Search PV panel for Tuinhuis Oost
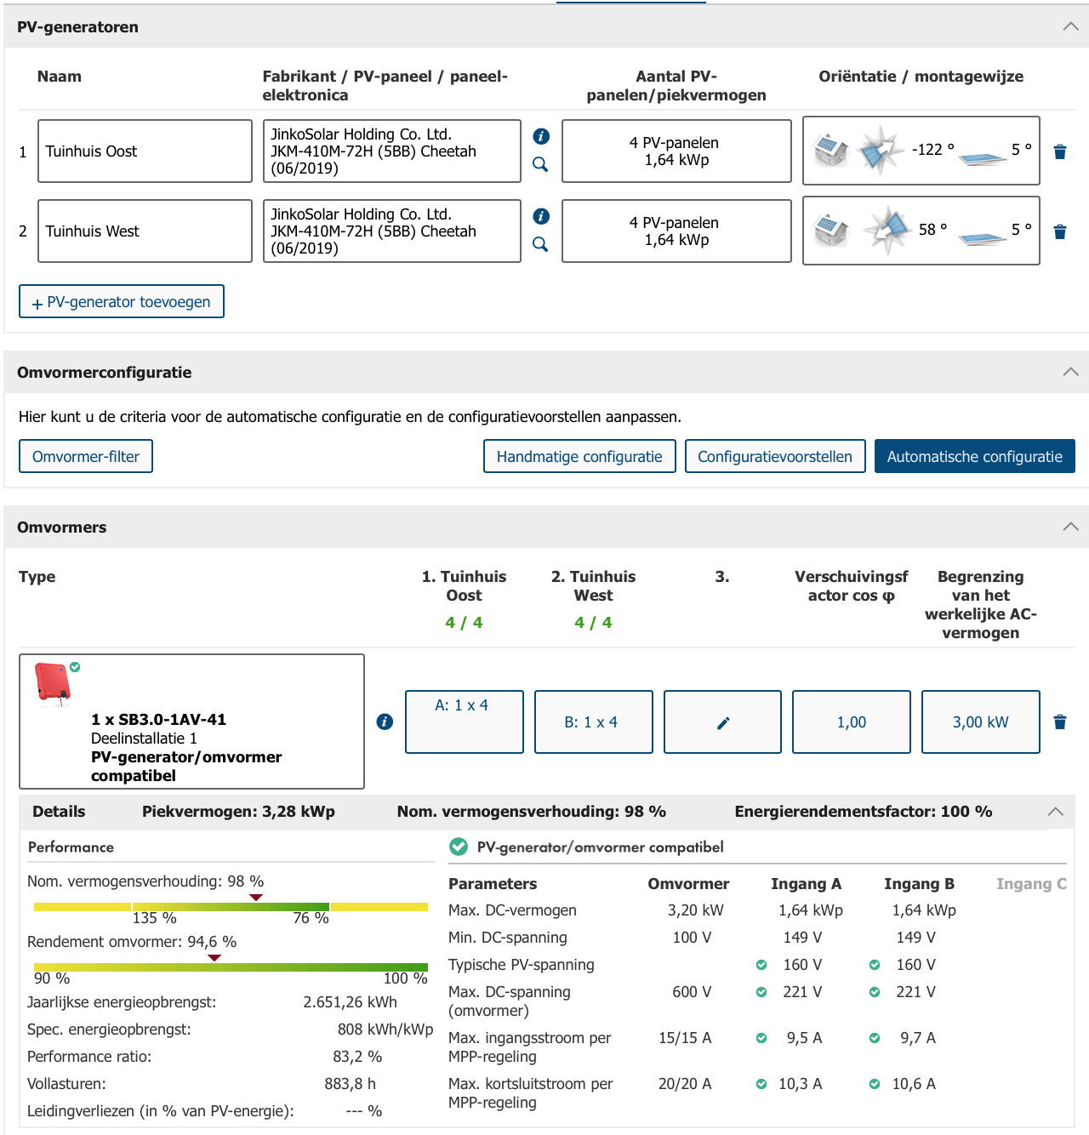This screenshot has width=1089, height=1135. 540,164
